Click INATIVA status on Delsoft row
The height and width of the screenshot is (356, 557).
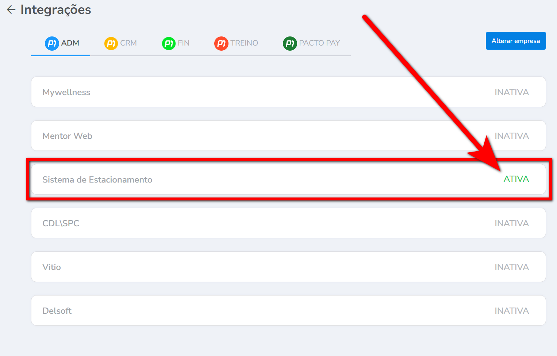click(x=512, y=311)
